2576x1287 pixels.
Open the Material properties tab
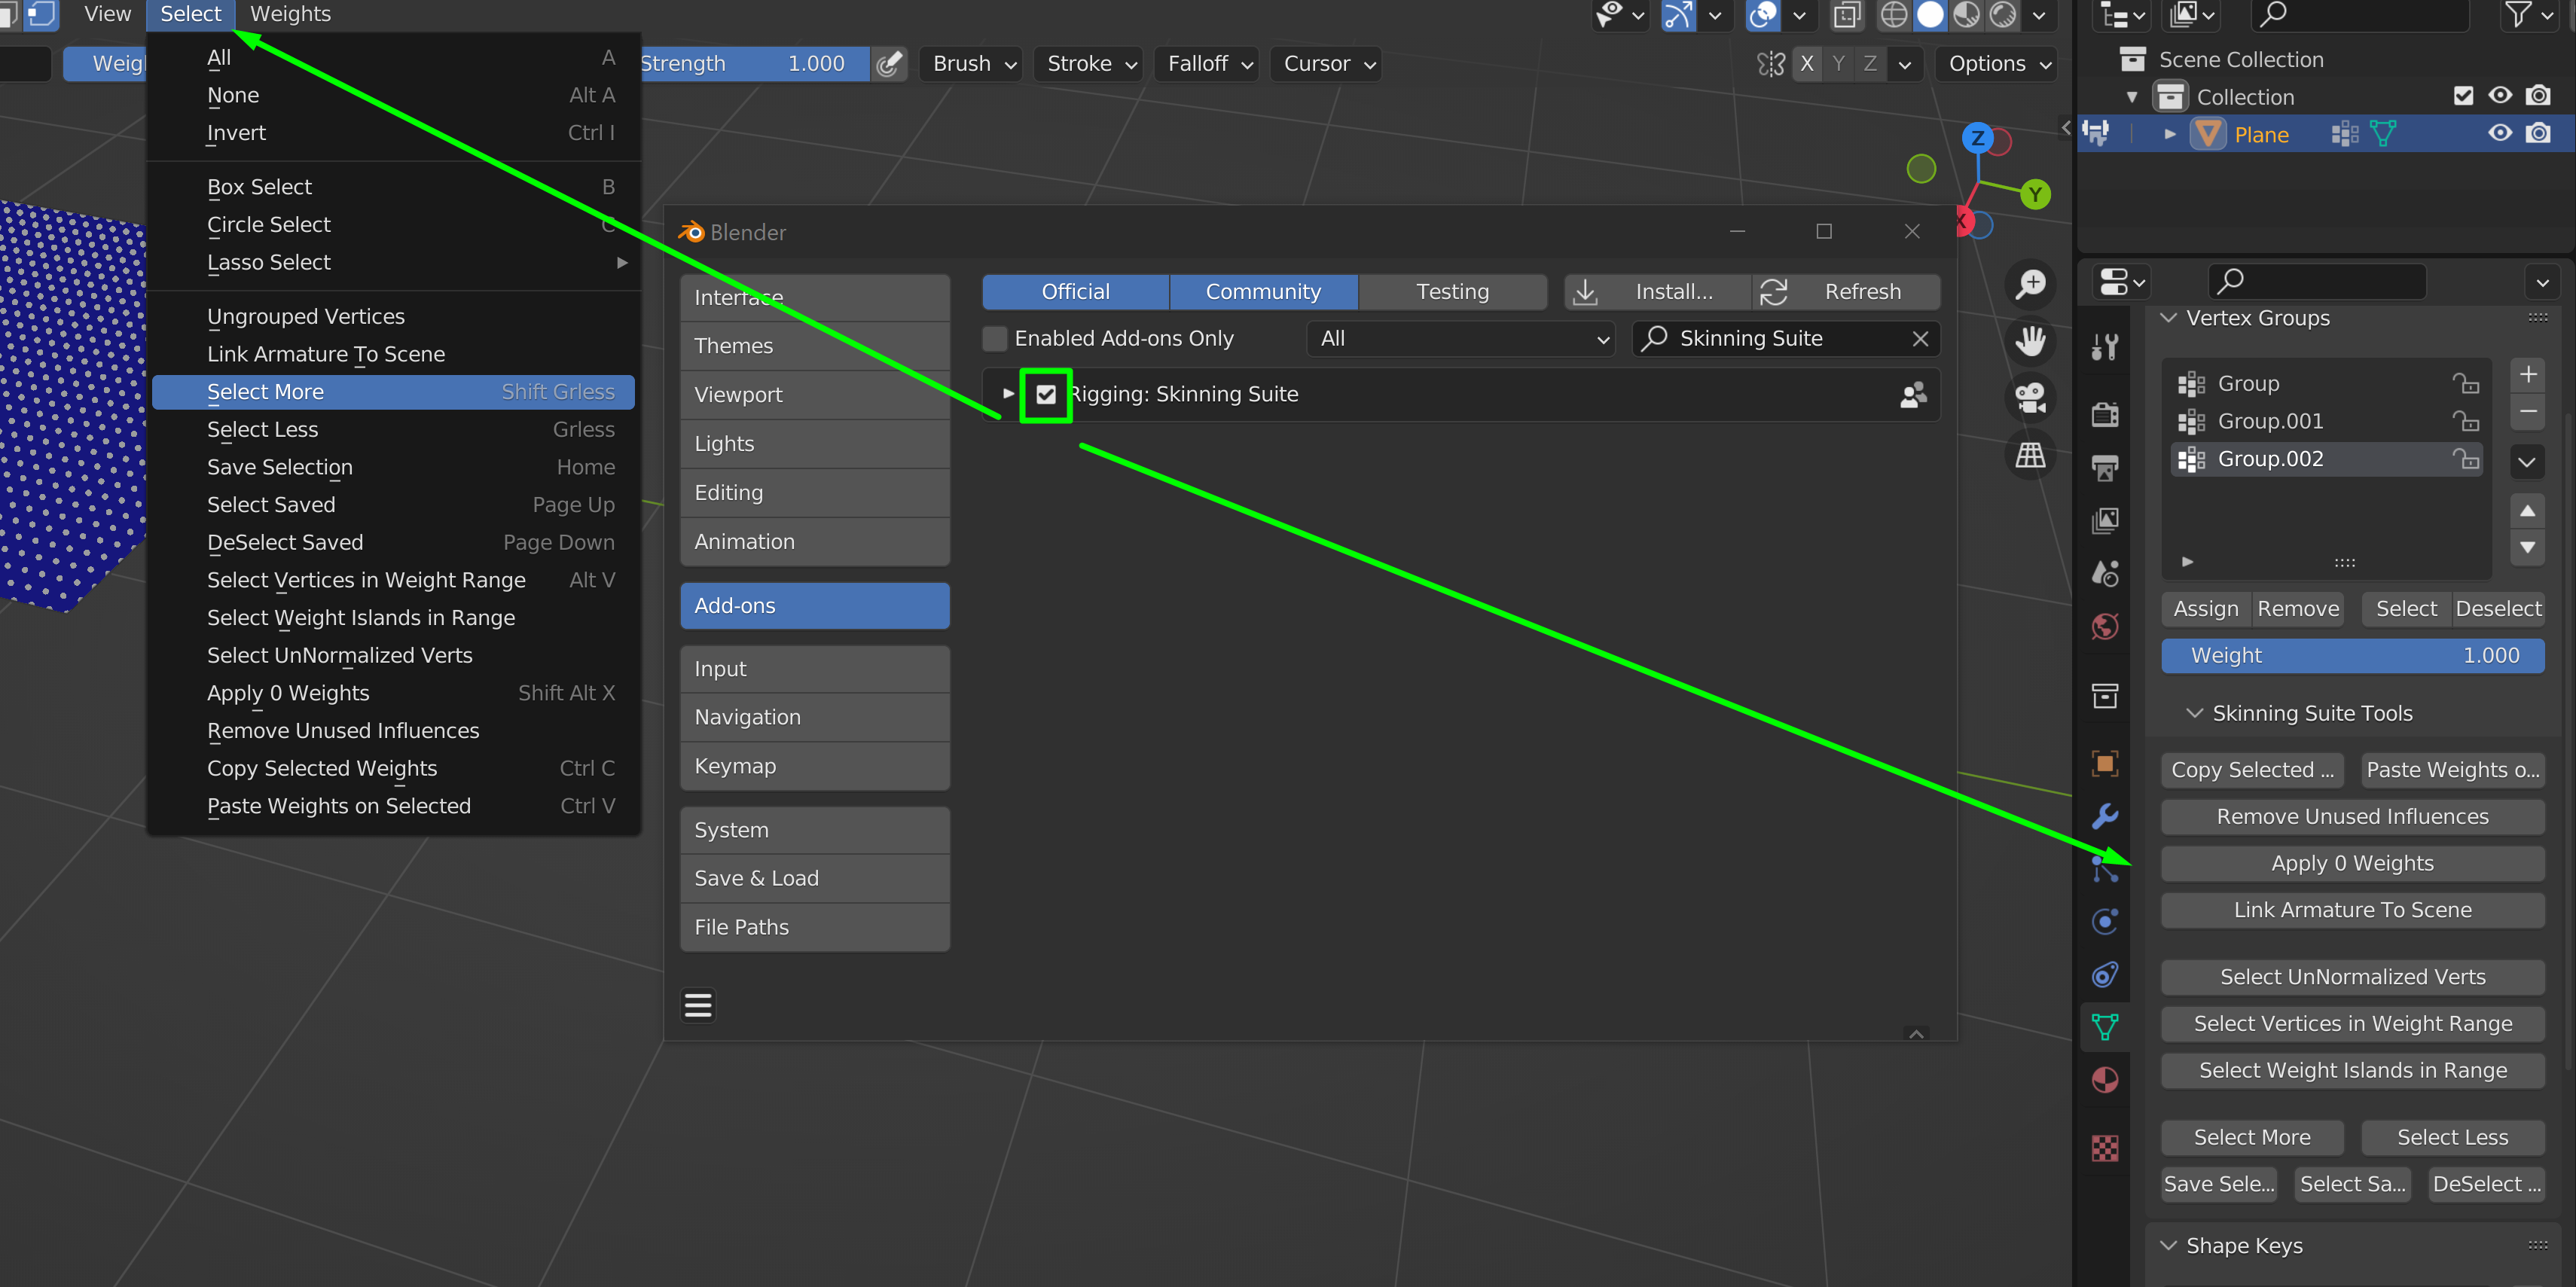point(2105,1080)
